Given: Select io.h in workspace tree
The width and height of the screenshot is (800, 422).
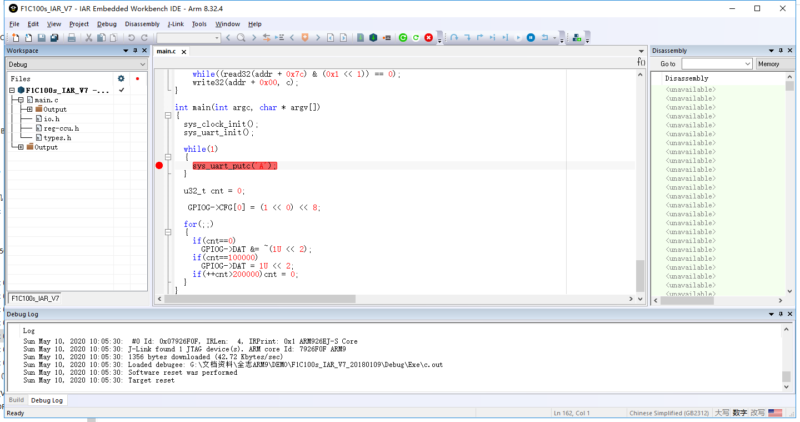Looking at the screenshot, I should click(51, 119).
